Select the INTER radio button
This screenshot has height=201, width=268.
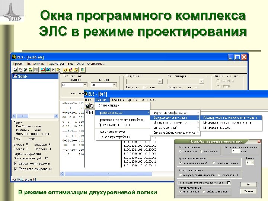tap(218, 86)
